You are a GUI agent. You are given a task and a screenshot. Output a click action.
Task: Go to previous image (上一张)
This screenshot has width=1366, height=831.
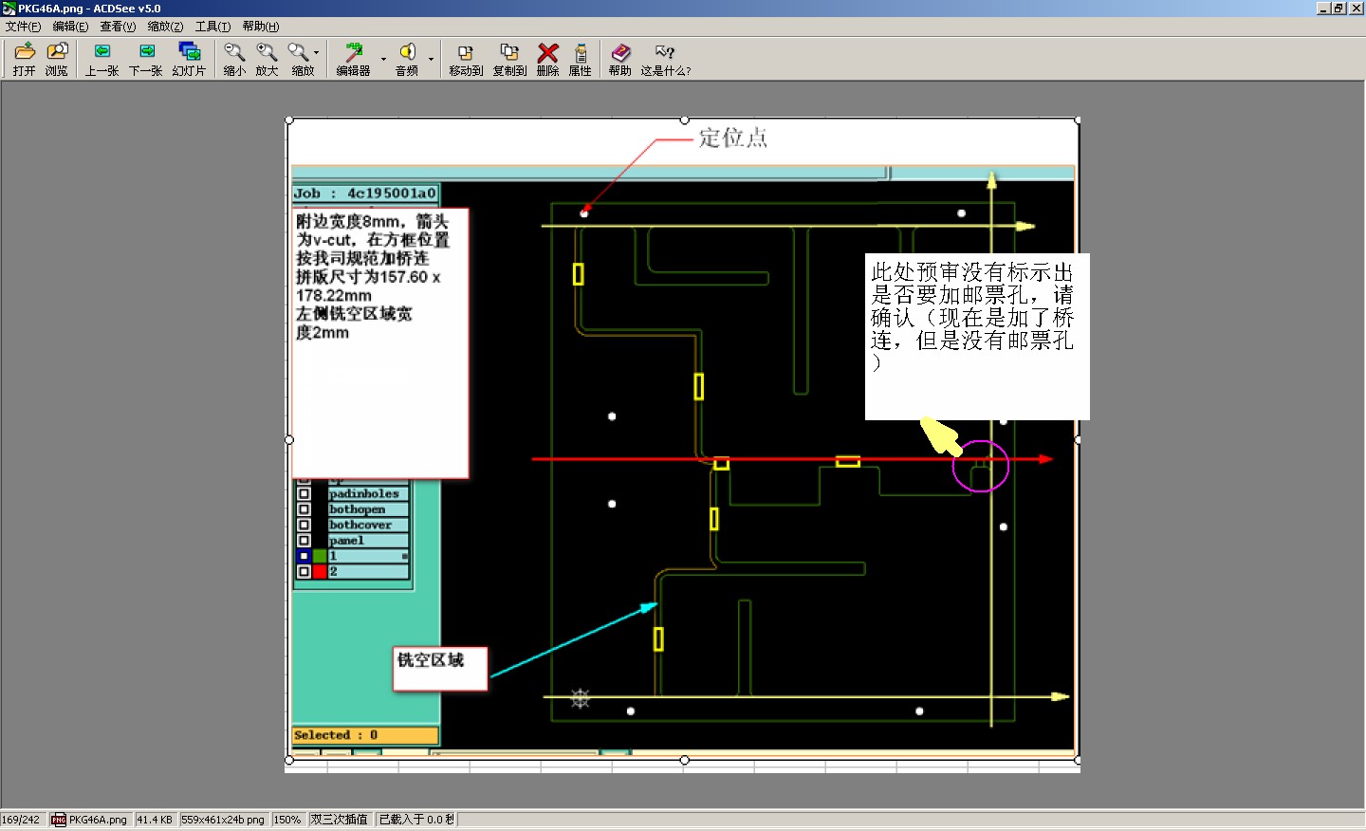[102, 58]
